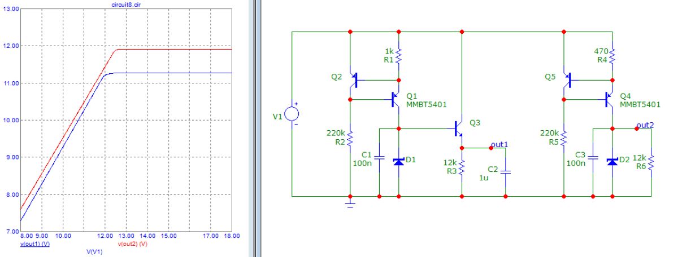
Task: Click the 7.00 y-axis value
Action: (x=12, y=232)
